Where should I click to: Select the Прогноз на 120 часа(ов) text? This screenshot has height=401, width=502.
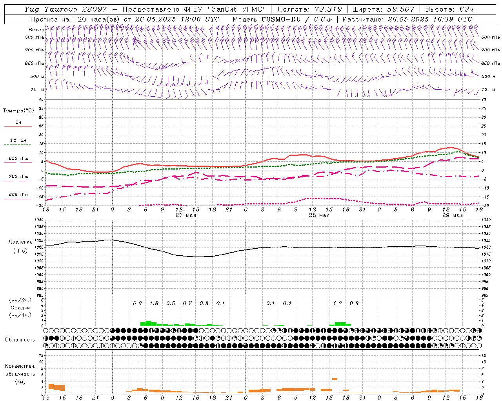pos(76,19)
